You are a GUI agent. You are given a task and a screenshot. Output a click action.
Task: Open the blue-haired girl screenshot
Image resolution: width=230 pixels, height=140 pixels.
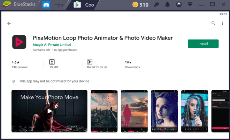(194, 111)
